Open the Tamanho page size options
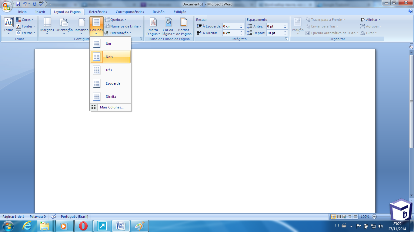 click(81, 26)
